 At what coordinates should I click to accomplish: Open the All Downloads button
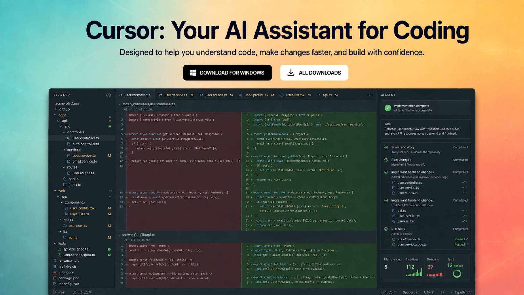(314, 73)
